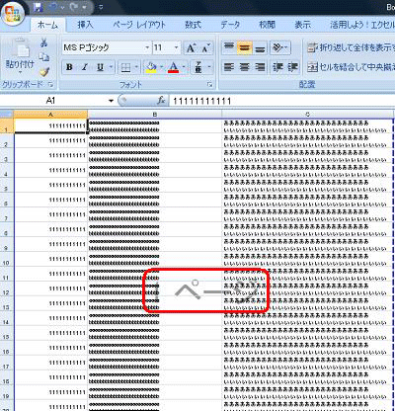Toggle italic formatting
This screenshot has height=411, width=395.
click(x=85, y=67)
